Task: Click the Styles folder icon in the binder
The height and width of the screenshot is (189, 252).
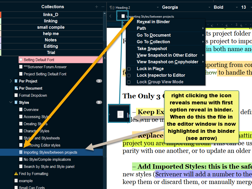Action: [16, 102]
